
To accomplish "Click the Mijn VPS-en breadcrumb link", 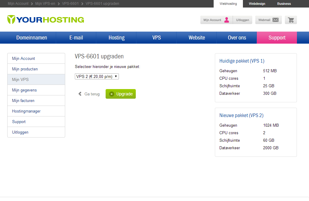I will click(x=45, y=4).
